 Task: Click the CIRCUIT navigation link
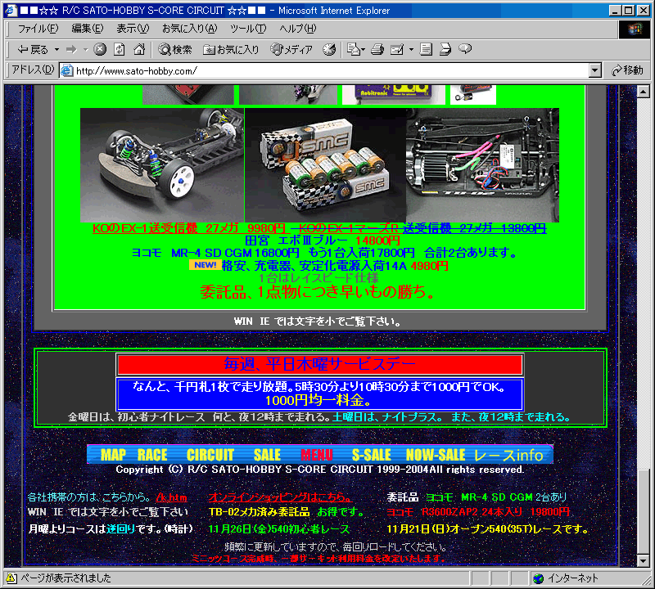210,455
